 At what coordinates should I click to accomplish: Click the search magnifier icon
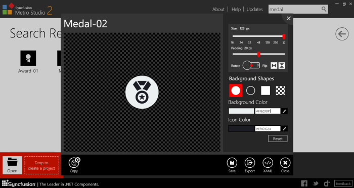pos(324,9)
